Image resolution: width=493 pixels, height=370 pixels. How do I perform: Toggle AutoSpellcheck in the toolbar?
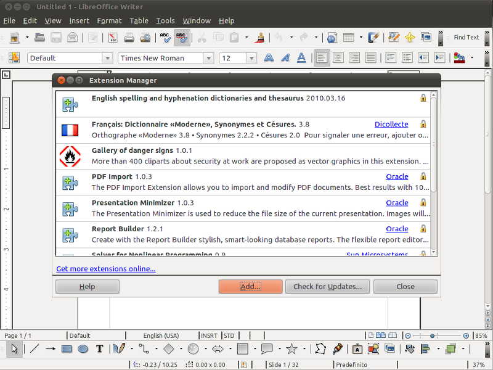coord(182,38)
